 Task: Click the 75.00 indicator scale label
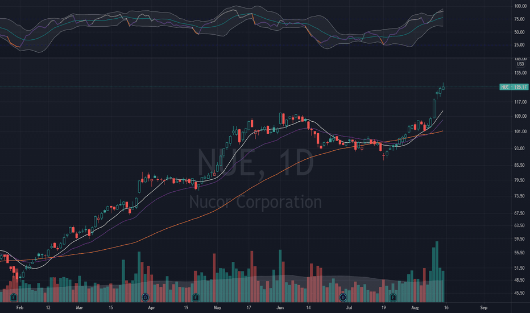tap(520, 19)
